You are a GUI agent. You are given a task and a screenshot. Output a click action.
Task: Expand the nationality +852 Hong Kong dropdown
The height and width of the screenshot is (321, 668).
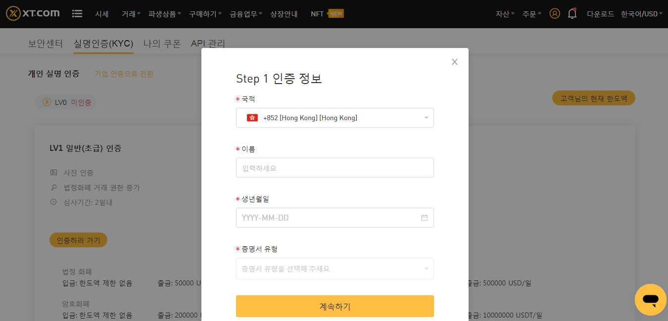(x=335, y=118)
